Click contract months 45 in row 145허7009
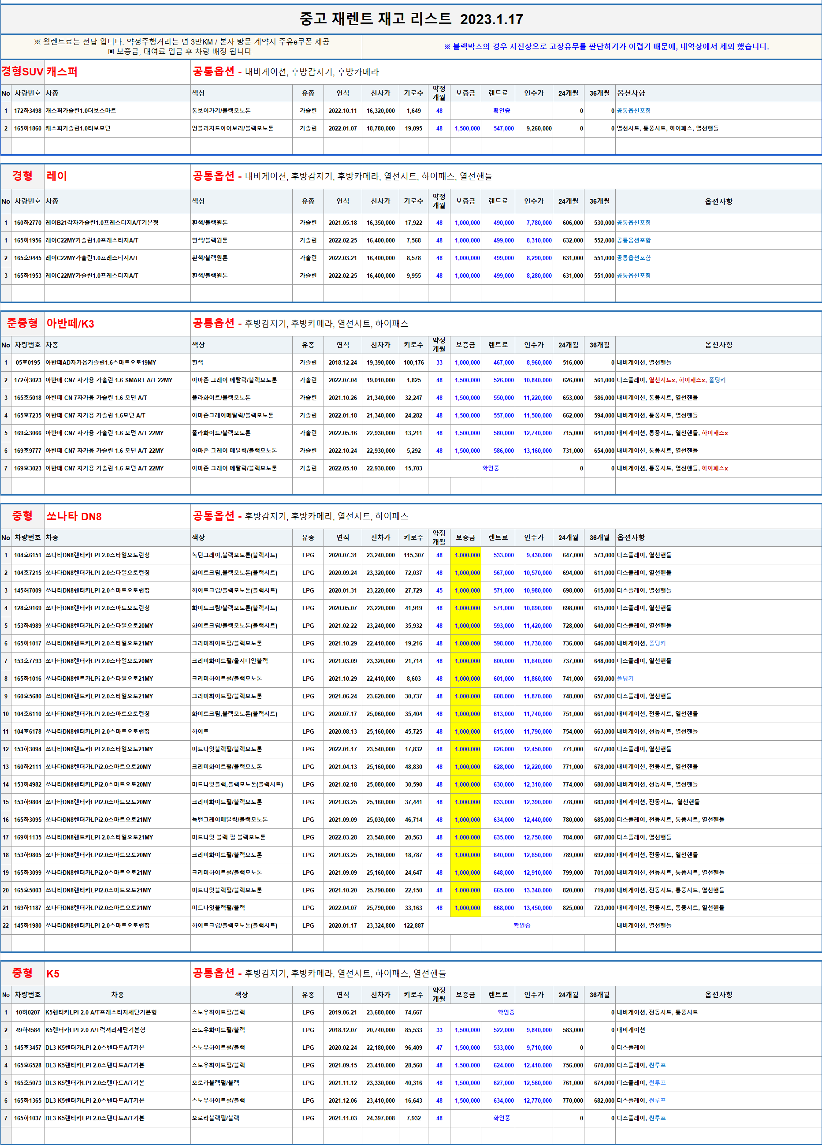 point(439,591)
